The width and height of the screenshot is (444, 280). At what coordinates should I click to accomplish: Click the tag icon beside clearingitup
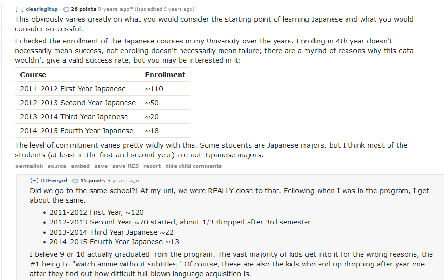(66, 9)
